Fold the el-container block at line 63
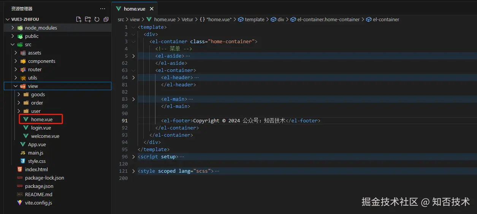Image resolution: width=477 pixels, height=214 pixels. [133, 70]
